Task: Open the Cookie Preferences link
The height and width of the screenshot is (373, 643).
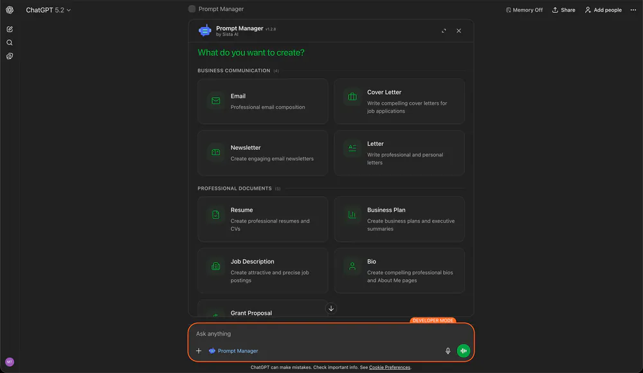Action: click(390, 367)
